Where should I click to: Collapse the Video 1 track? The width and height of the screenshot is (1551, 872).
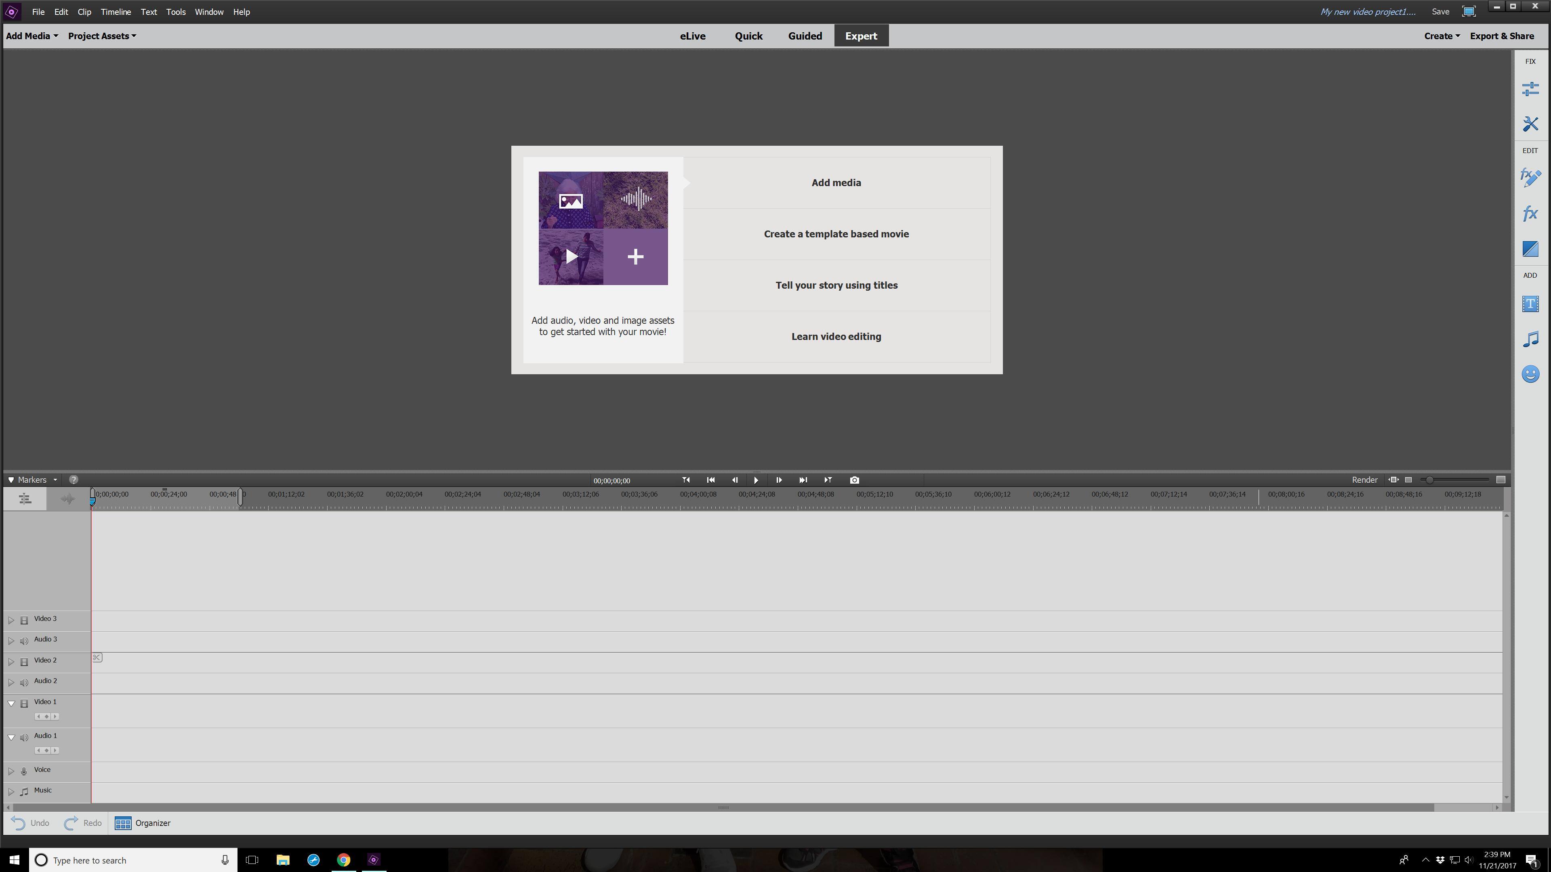[11, 703]
